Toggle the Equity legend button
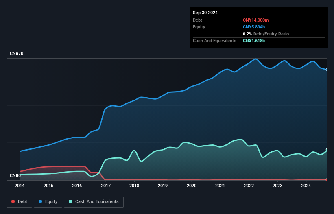This screenshot has height=214, width=334. [x=48, y=202]
